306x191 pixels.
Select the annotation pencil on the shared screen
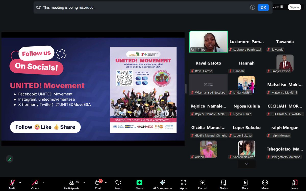pos(9,159)
